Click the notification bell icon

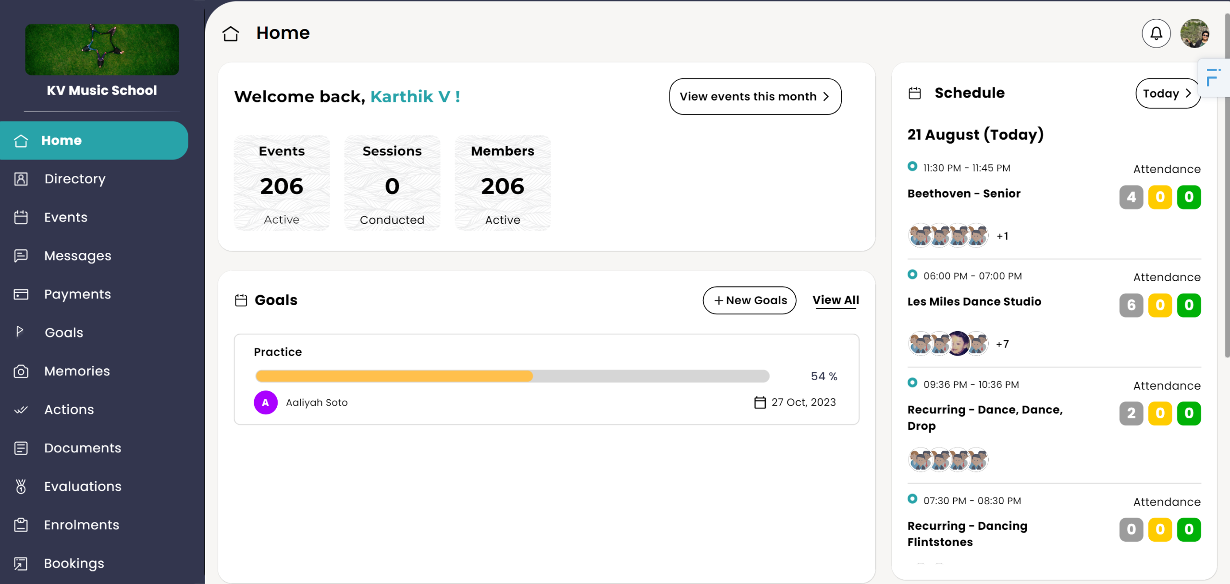[1156, 33]
